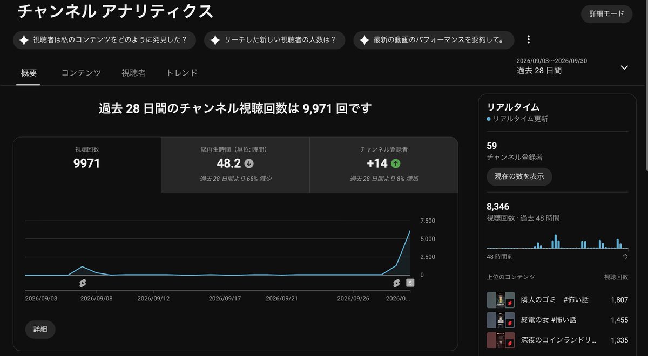Click the 上位のコンテンツ column header
The image size is (648, 356).
click(x=511, y=277)
